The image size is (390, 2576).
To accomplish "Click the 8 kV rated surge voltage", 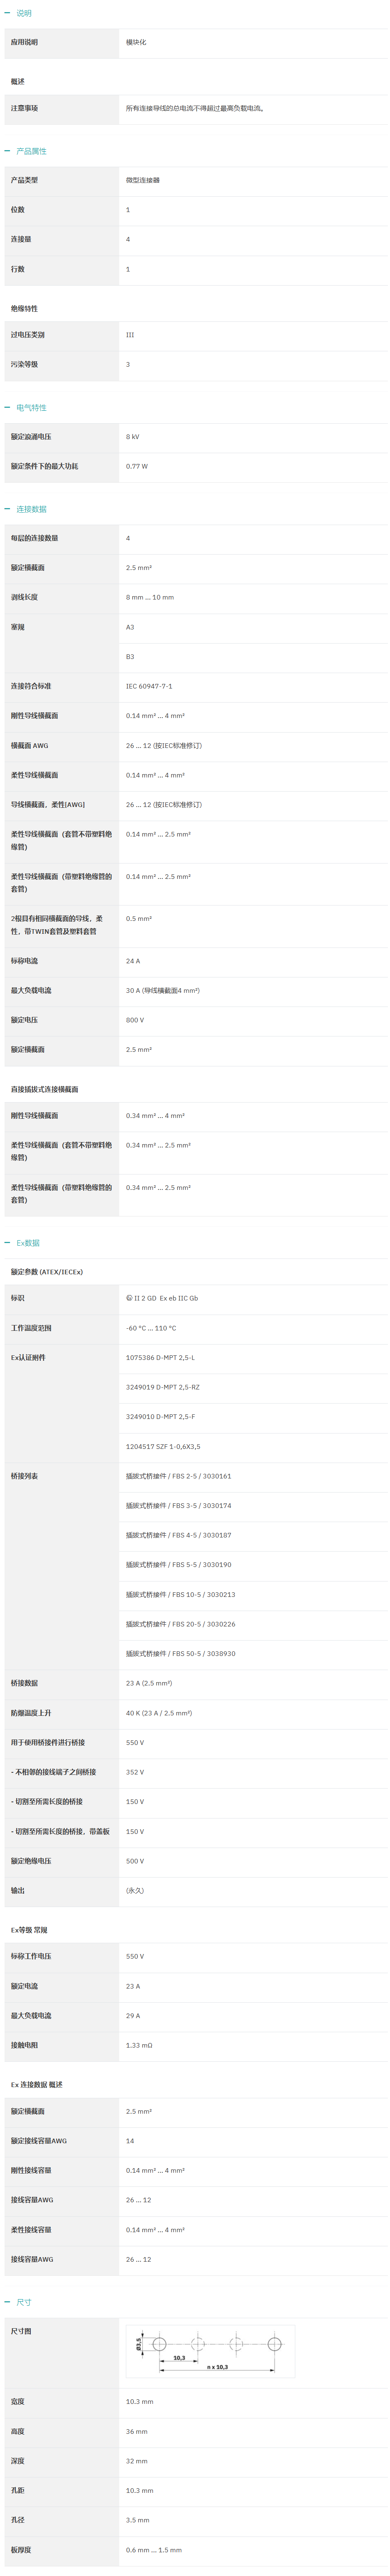I will tap(133, 437).
